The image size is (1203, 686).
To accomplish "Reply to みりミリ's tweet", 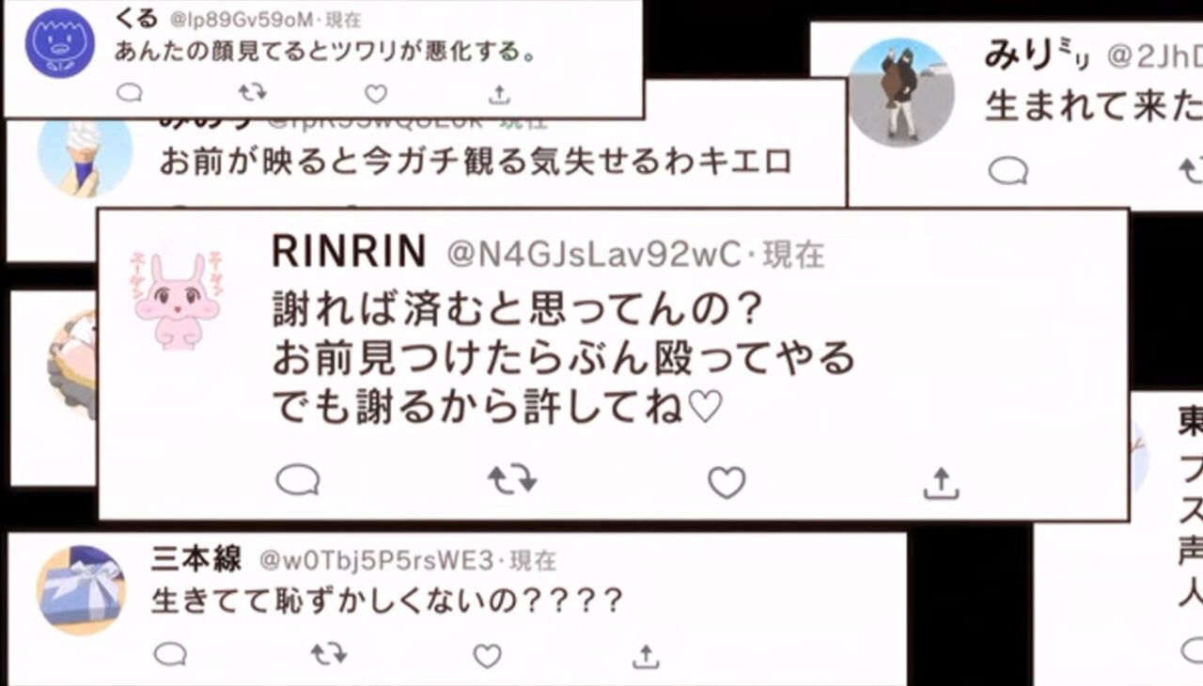I will point(1008,171).
